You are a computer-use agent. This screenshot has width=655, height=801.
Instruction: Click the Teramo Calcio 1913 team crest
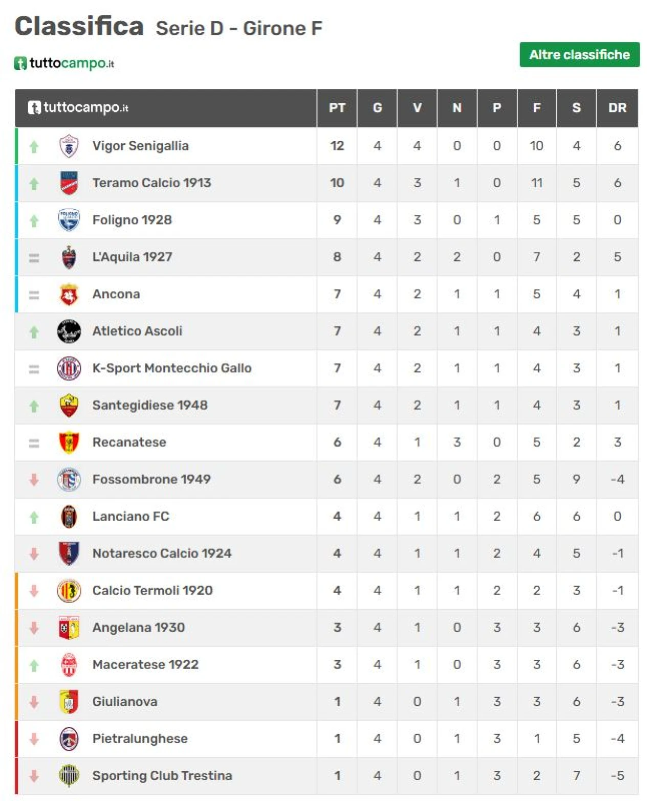[69, 183]
